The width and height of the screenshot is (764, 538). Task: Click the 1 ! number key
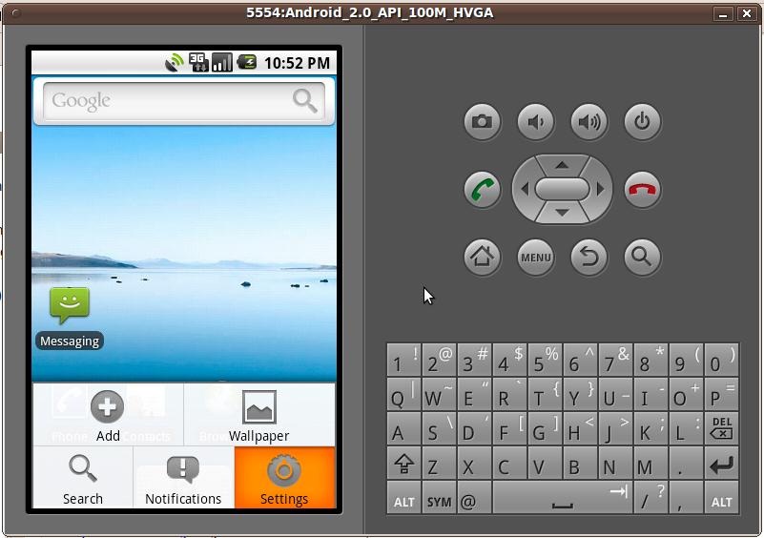(403, 360)
